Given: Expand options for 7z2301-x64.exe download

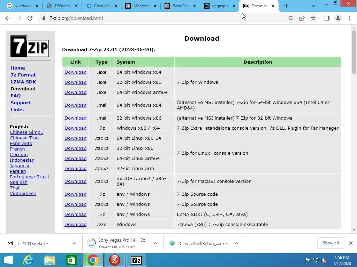Looking at the screenshot, I should (74, 243).
